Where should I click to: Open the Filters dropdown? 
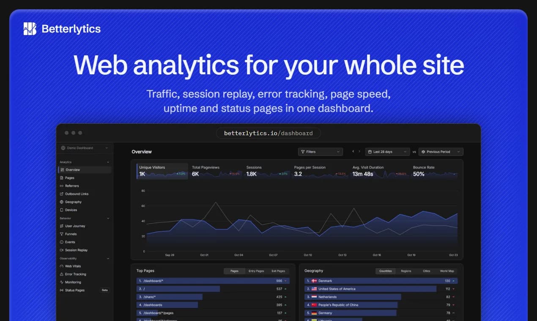[x=321, y=152]
